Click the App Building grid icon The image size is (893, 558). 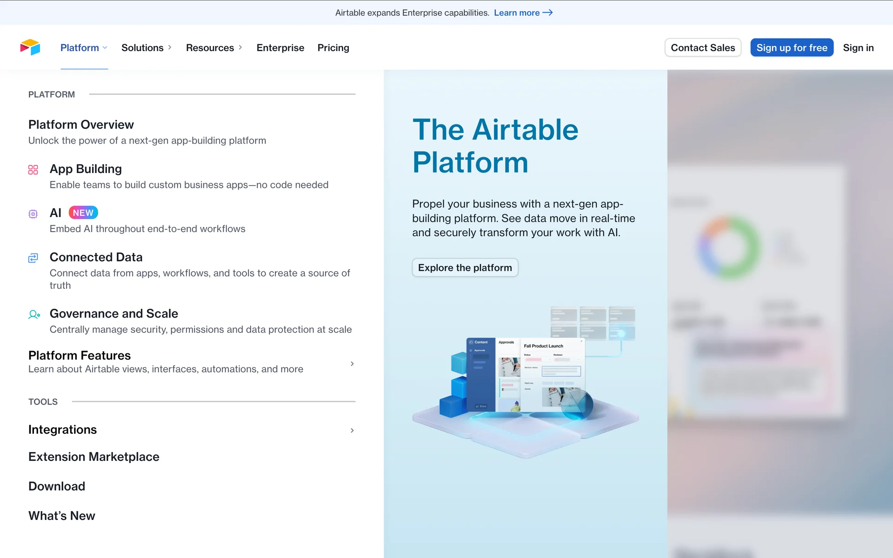point(33,170)
